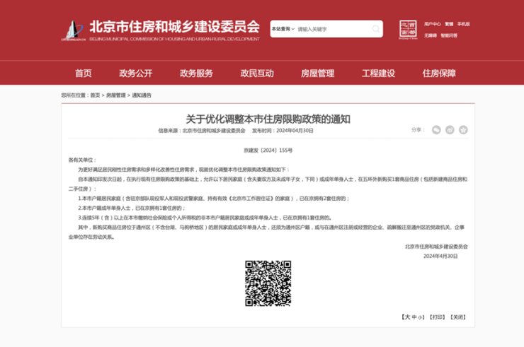Type in the 请输入关键字 search field
This screenshot has height=347, width=524.
[x=333, y=29]
